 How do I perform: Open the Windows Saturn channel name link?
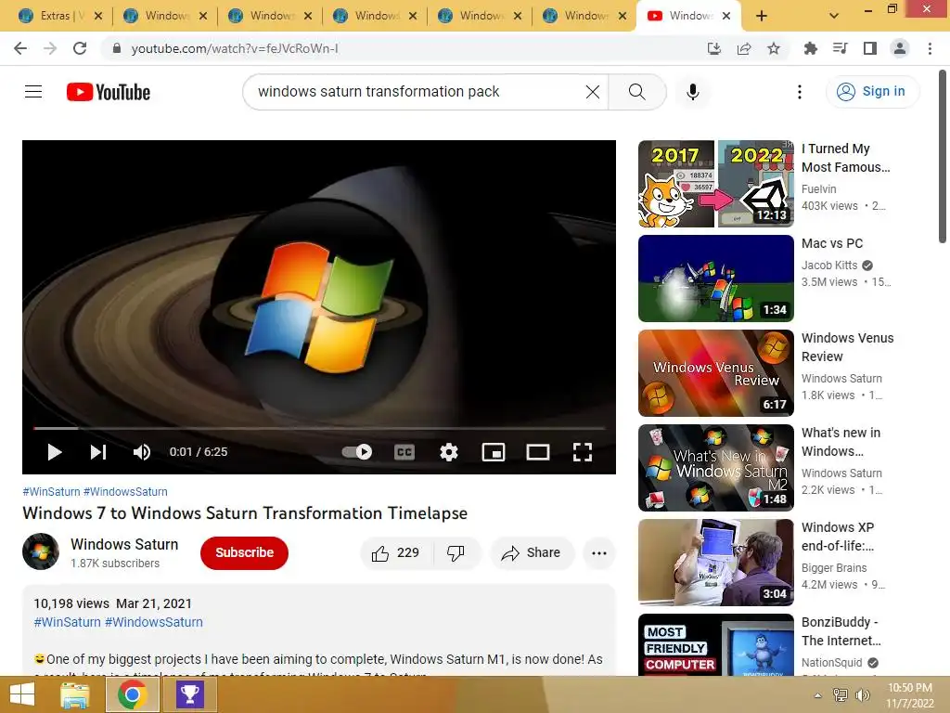(x=124, y=544)
